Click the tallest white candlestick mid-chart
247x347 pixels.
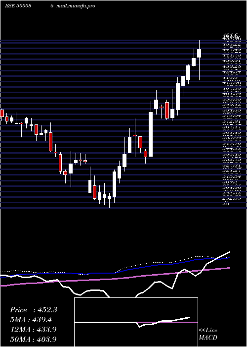pos(151,134)
